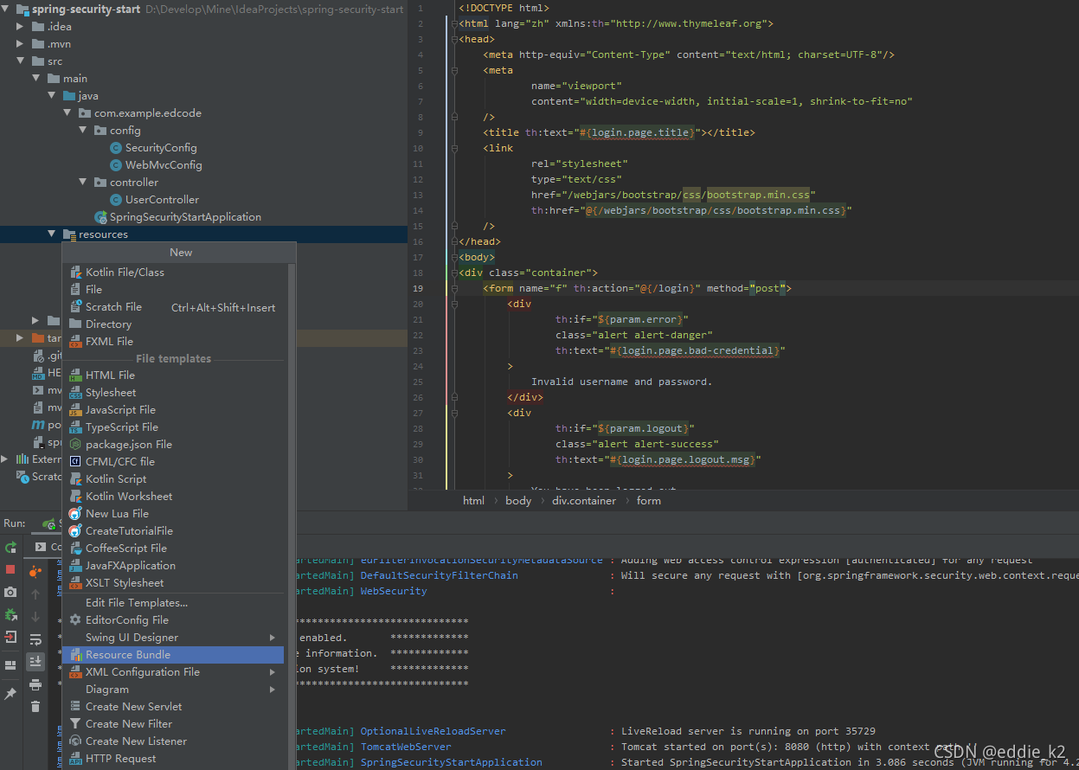Toggle soft-wrap in the console
Viewport: 1079px width, 770px height.
[35, 639]
